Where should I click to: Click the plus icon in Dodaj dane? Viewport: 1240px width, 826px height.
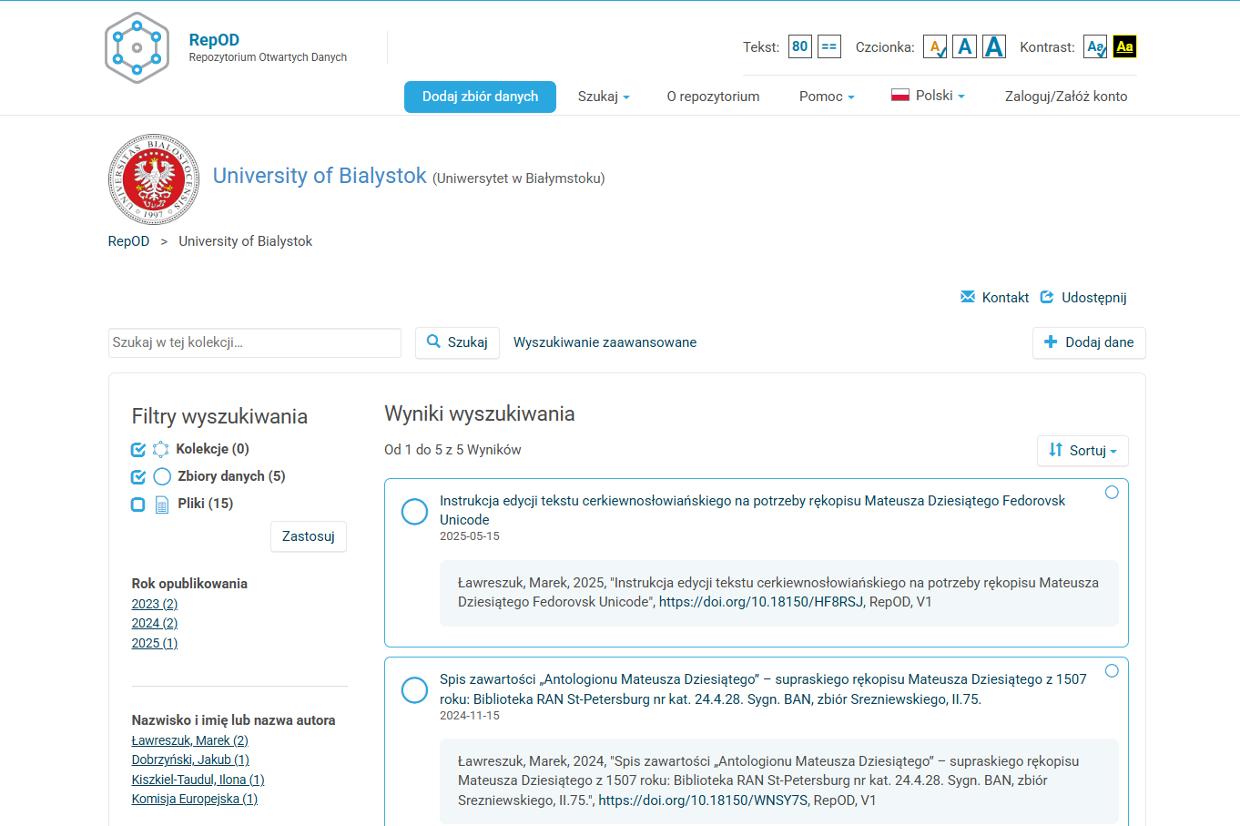1051,342
